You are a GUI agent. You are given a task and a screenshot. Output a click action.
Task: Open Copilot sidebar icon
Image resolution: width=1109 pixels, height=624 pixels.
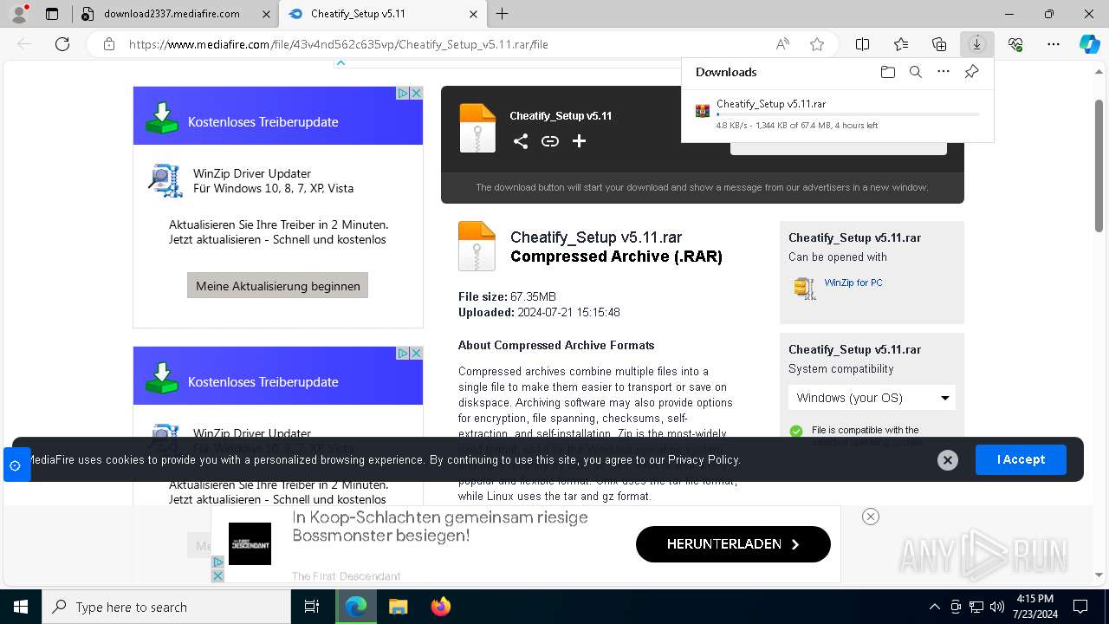(1090, 44)
